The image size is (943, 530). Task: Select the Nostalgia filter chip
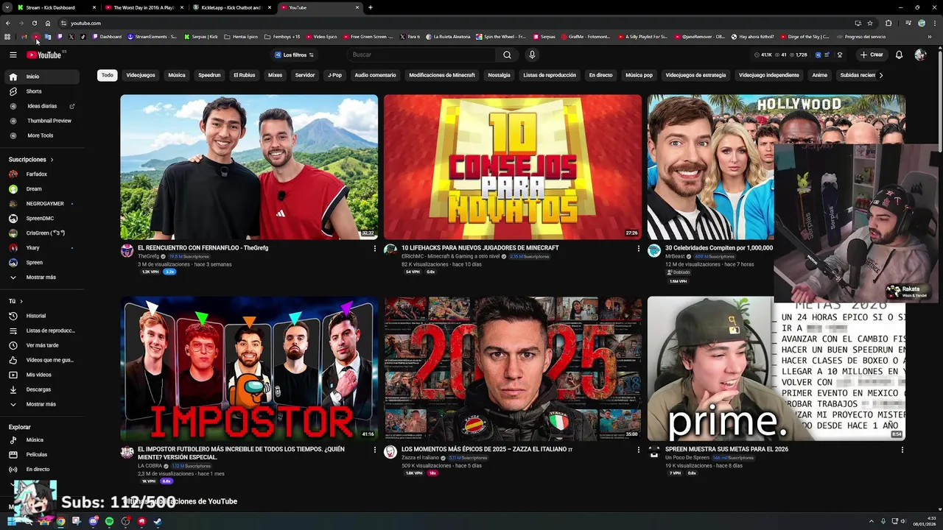[499, 75]
